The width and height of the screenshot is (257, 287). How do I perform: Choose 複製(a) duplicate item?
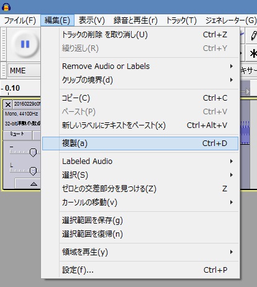pyautogui.click(x=140, y=143)
